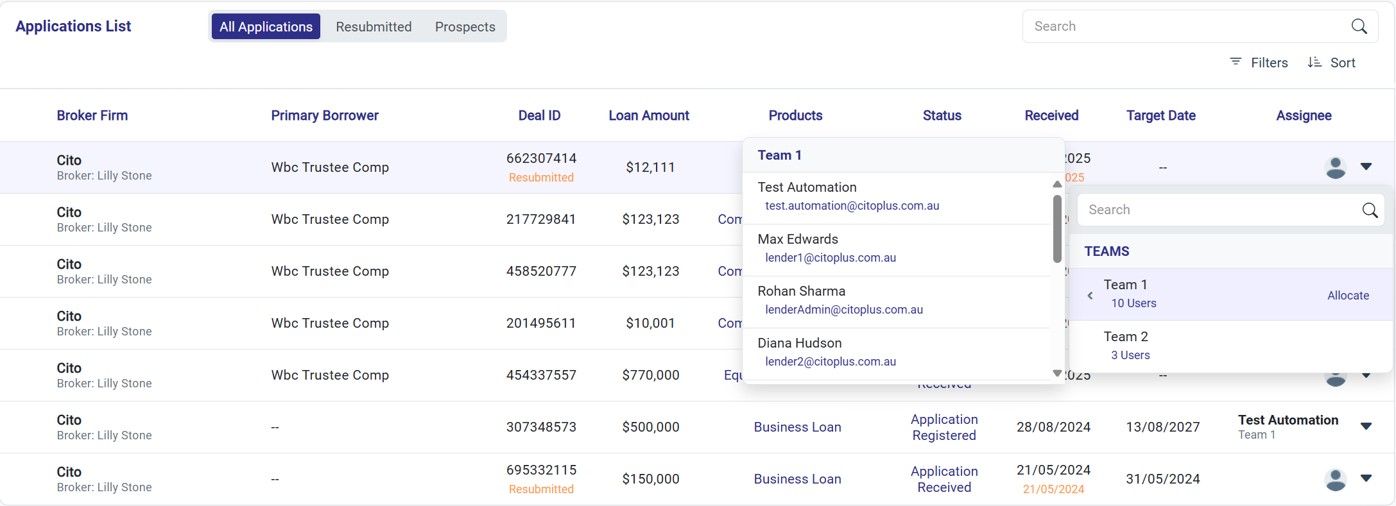Switch to the Resubmitted tab
The width and height of the screenshot is (1396, 506).
(374, 27)
